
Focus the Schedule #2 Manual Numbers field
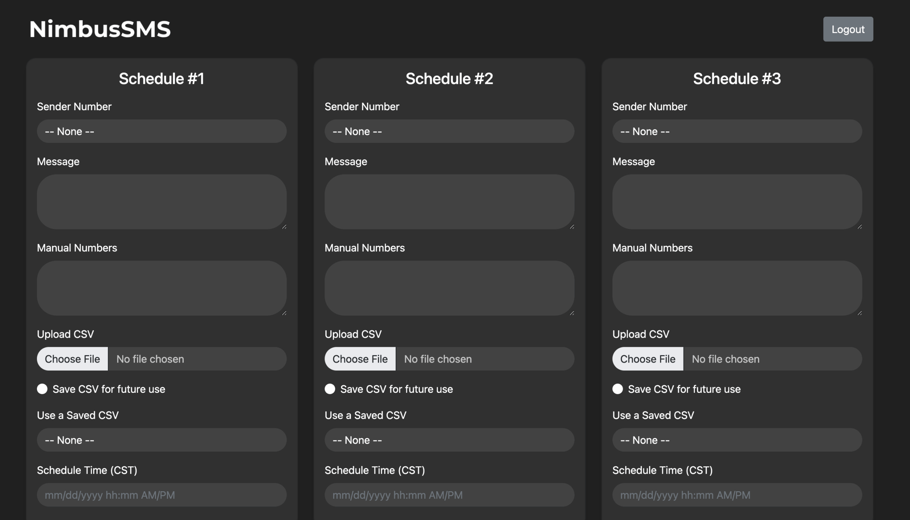[449, 288]
